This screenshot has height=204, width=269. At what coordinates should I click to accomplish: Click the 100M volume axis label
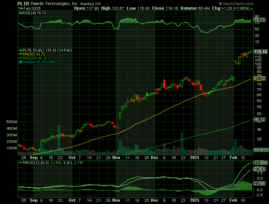coord(12,148)
